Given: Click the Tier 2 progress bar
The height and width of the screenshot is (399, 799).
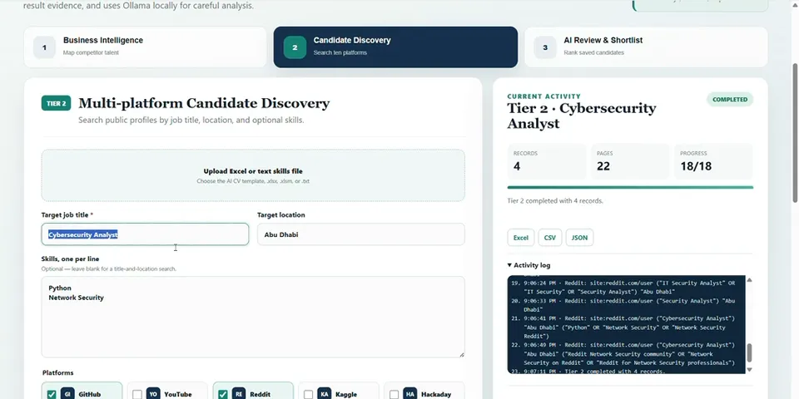Looking at the screenshot, I should (630, 187).
